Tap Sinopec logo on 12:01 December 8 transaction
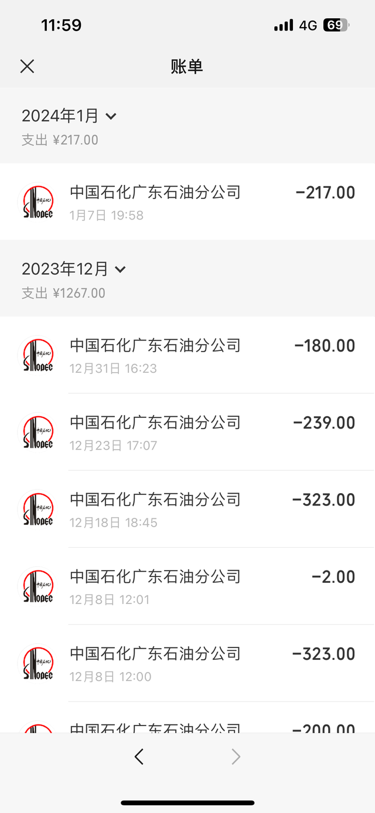The width and height of the screenshot is (375, 813). (x=38, y=586)
